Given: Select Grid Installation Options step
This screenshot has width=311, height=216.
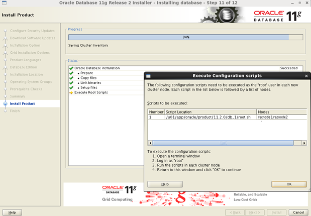Looking at the screenshot, I should tap(30, 53).
